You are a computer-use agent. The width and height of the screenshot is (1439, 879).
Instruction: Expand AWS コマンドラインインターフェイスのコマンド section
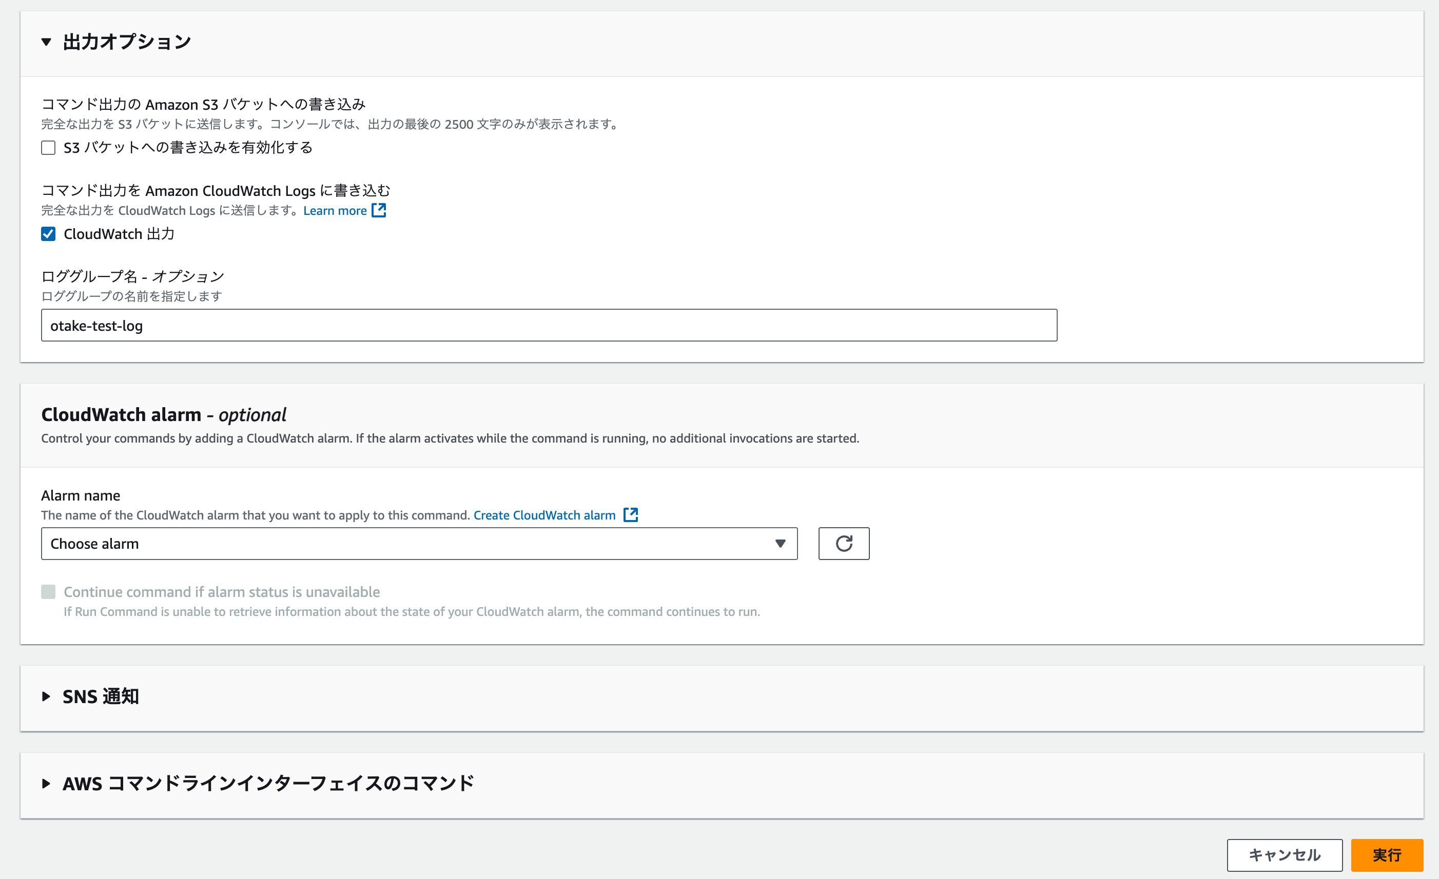46,783
